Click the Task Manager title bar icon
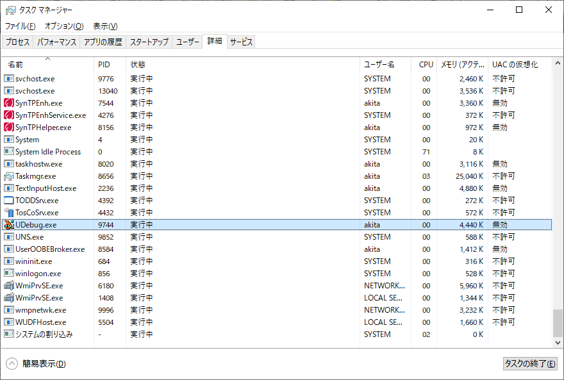Image resolution: width=564 pixels, height=380 pixels. (x=11, y=10)
